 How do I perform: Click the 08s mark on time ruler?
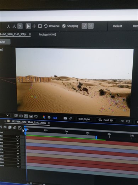pos(109,134)
